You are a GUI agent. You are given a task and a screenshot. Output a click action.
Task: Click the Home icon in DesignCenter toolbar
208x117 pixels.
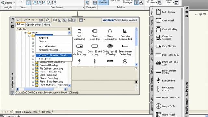click(x=60, y=20)
